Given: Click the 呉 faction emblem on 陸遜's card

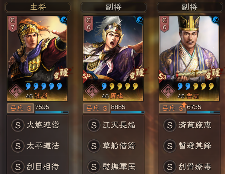Looking at the screenshot, I should click(x=16, y=91).
